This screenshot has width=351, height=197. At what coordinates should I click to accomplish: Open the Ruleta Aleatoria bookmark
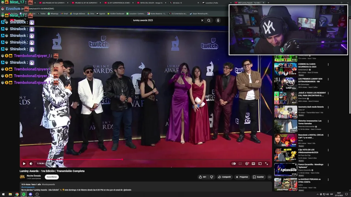pos(156,14)
